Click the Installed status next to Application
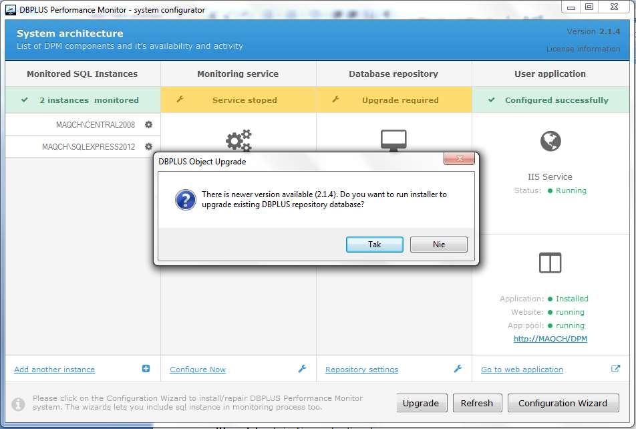The height and width of the screenshot is (429, 636). (x=571, y=298)
